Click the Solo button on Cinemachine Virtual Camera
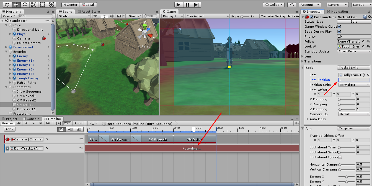372x186 pixels. (x=354, y=21)
